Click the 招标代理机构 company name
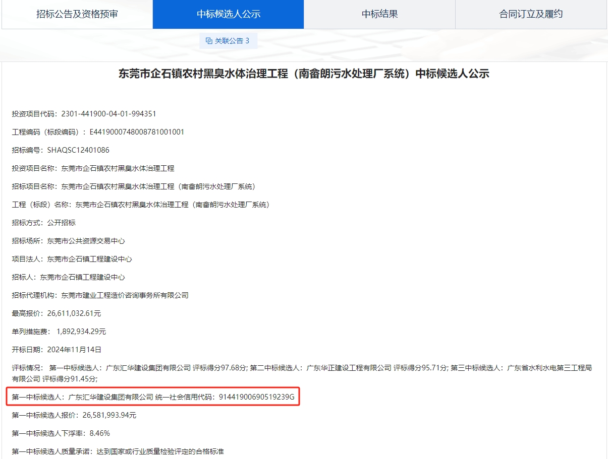The height and width of the screenshot is (459, 608). (x=125, y=295)
